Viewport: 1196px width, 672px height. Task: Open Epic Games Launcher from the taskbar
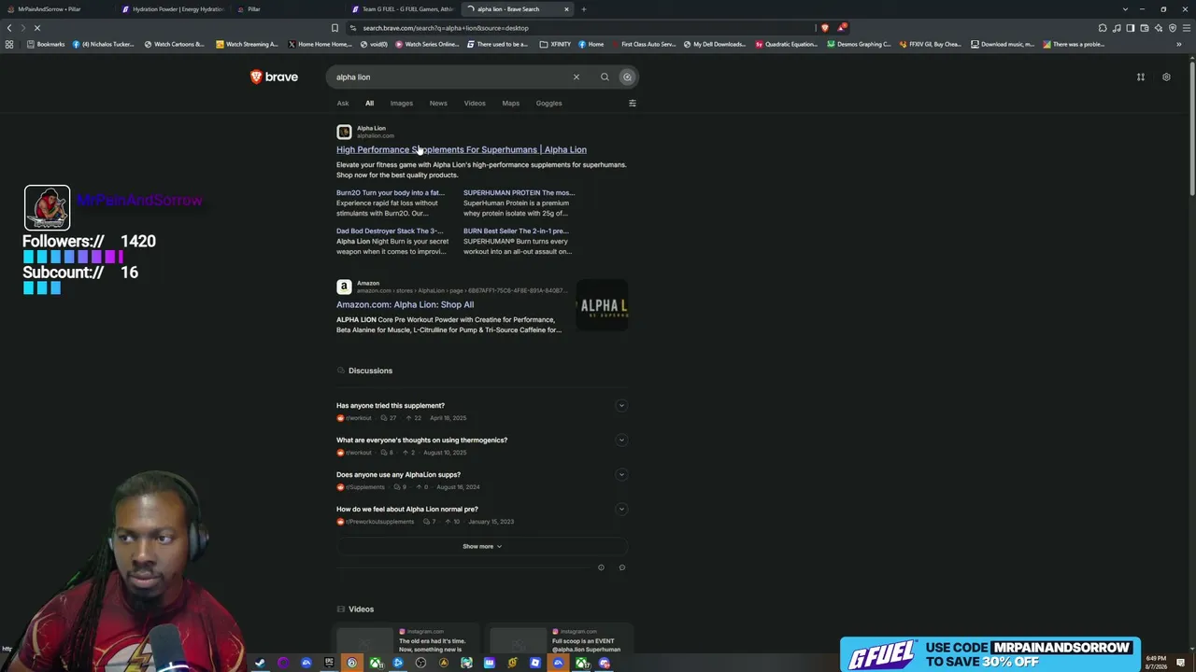coord(329,664)
